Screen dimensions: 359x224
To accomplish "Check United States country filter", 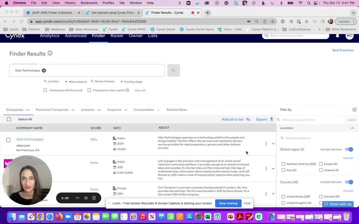I will (283, 197).
